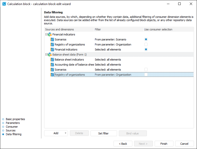Click the Financial indicators dimension row icon
Screen dimensions: 197x149
pyautogui.click(x=52, y=49)
